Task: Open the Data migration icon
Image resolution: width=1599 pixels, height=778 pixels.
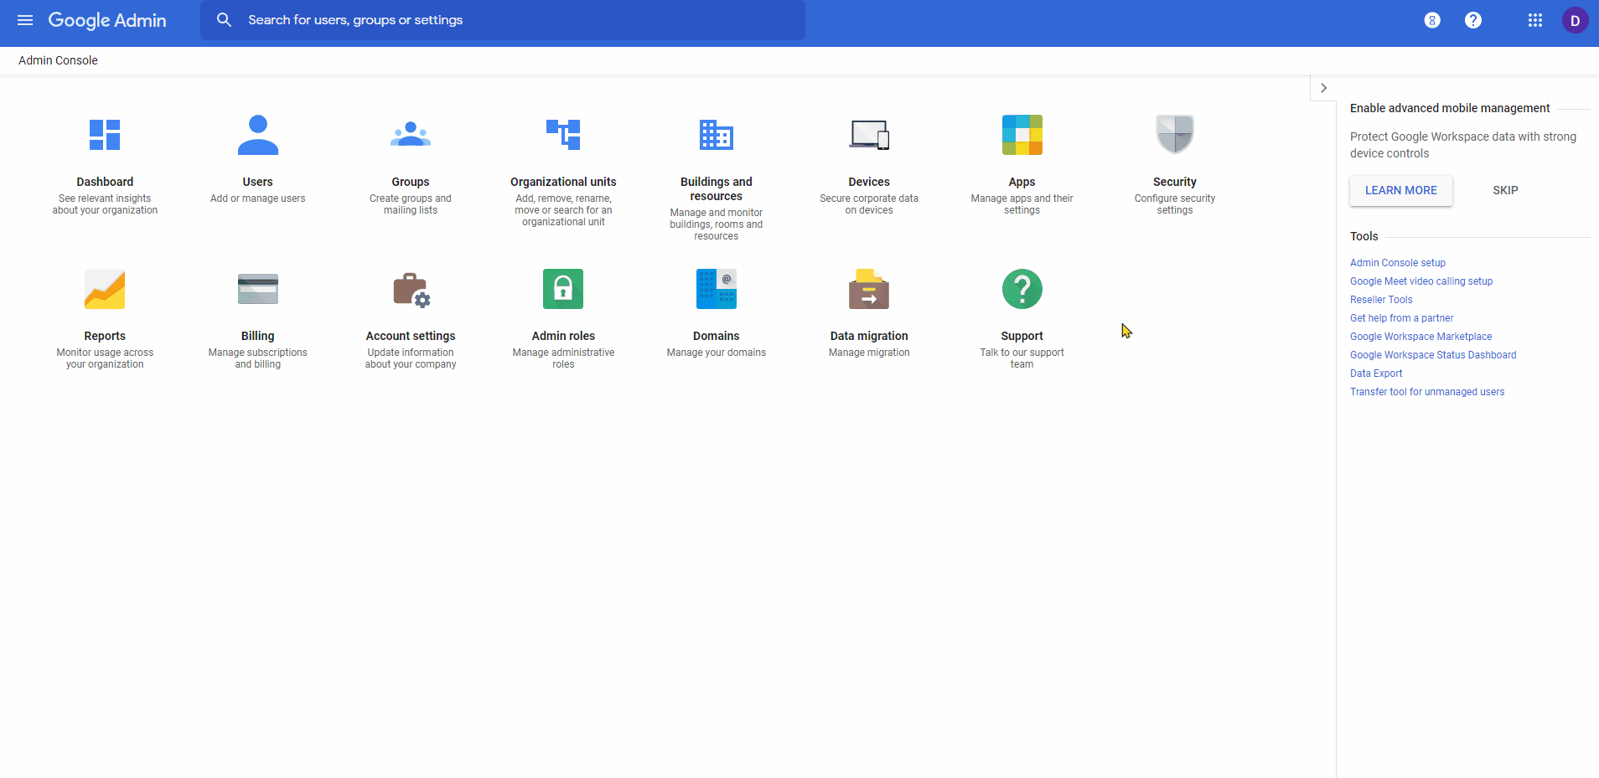Action: pos(869,289)
